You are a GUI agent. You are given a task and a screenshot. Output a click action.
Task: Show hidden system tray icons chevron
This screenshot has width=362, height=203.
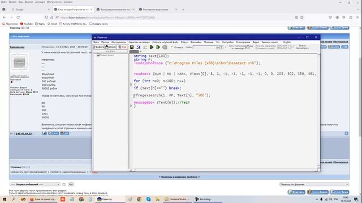pyautogui.click(x=317, y=199)
